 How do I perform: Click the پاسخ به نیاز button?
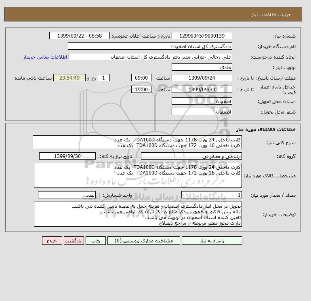212,241
